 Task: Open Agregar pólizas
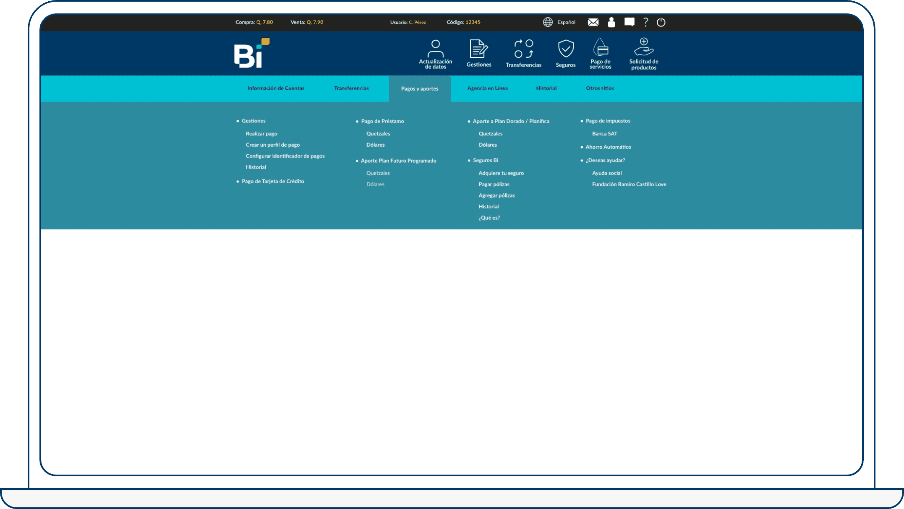496,195
